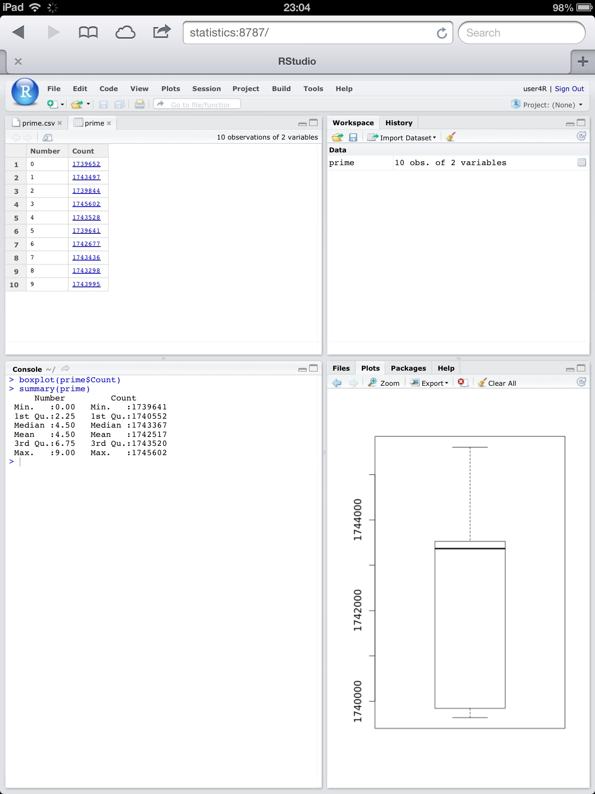
Task: Tap the Safari back arrow
Action: 18,33
